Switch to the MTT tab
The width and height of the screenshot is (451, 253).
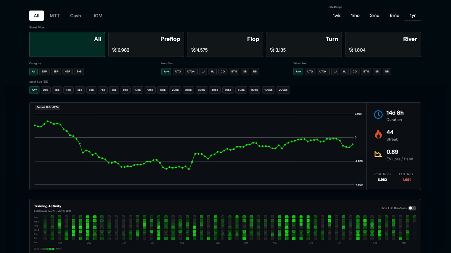click(55, 15)
